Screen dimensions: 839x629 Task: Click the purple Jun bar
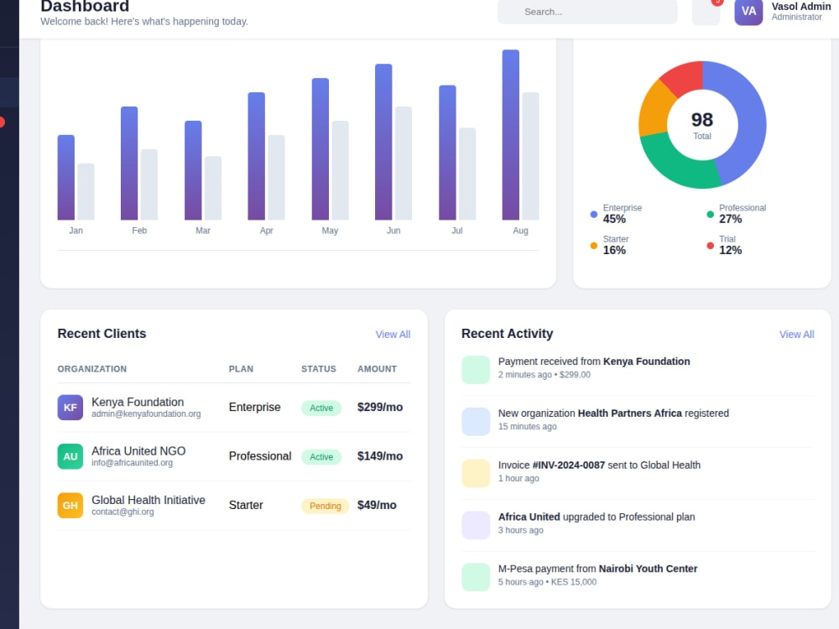[x=383, y=143]
